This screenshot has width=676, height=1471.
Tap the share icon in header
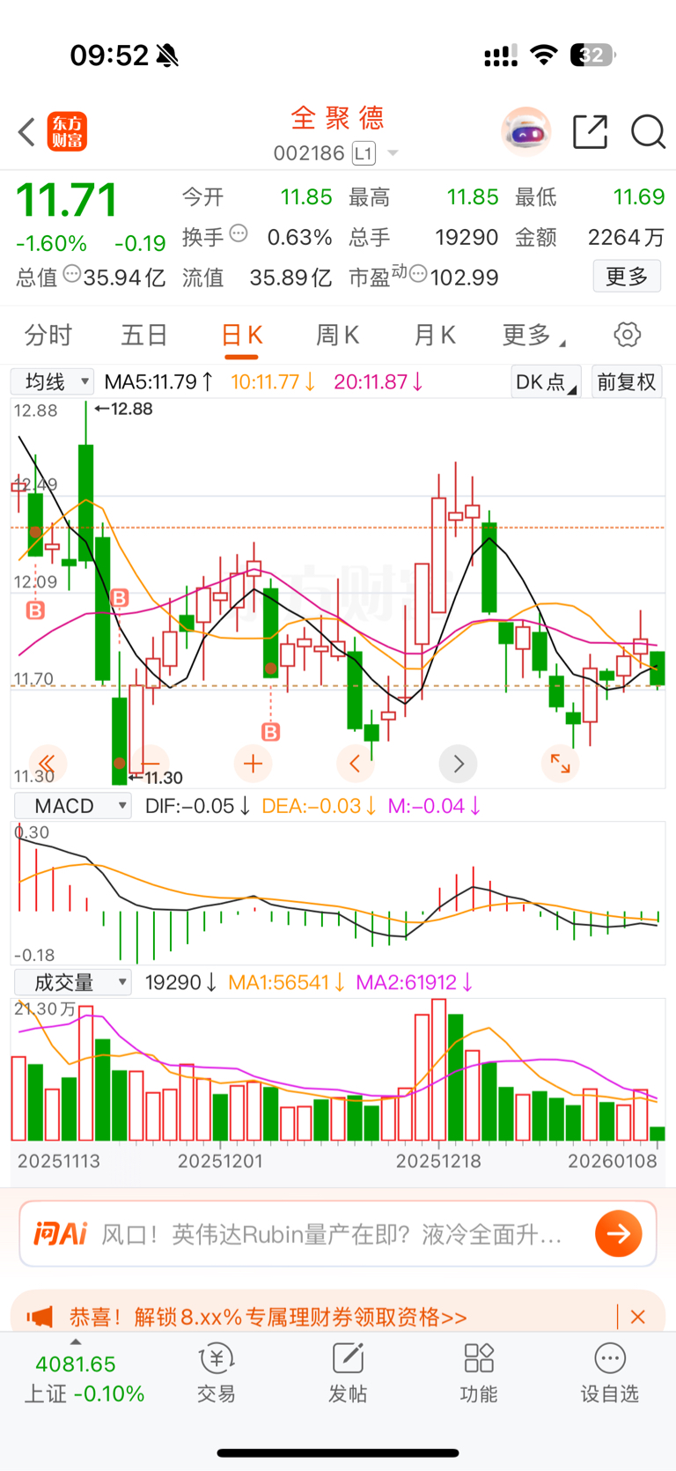click(x=590, y=132)
